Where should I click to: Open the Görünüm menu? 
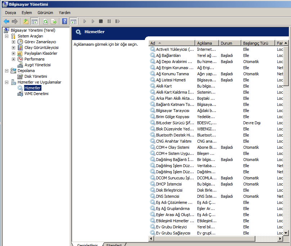coord(45,13)
